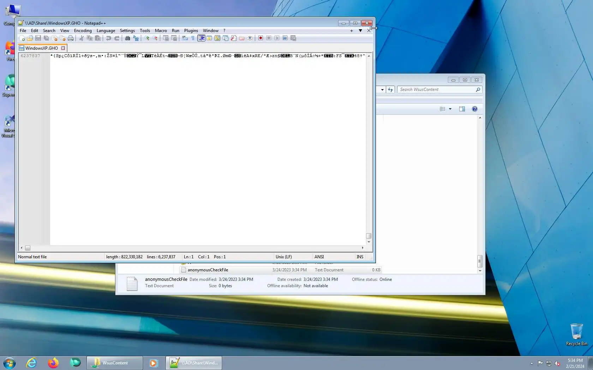
Task: Start macro recording with the red dot
Action: 260,38
